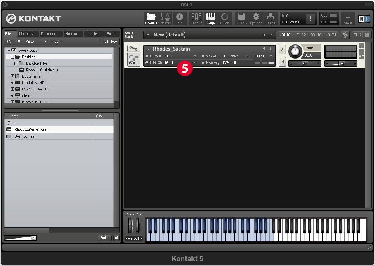375x266 pixels.
Task: Open the Files menu
Action: click(x=241, y=19)
